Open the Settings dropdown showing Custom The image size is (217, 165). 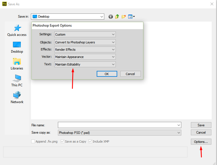[85, 34]
